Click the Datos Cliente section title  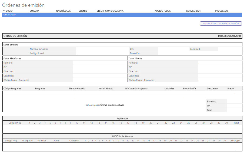135,58
